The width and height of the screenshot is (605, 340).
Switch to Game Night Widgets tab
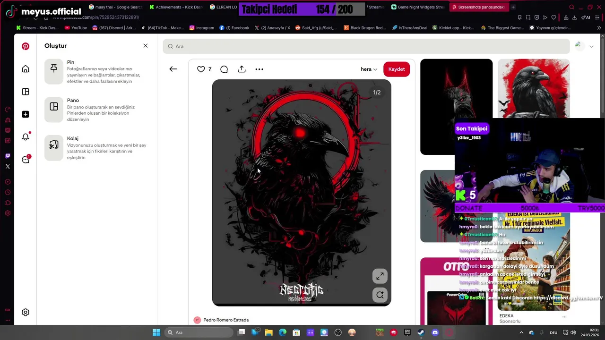coord(417,7)
